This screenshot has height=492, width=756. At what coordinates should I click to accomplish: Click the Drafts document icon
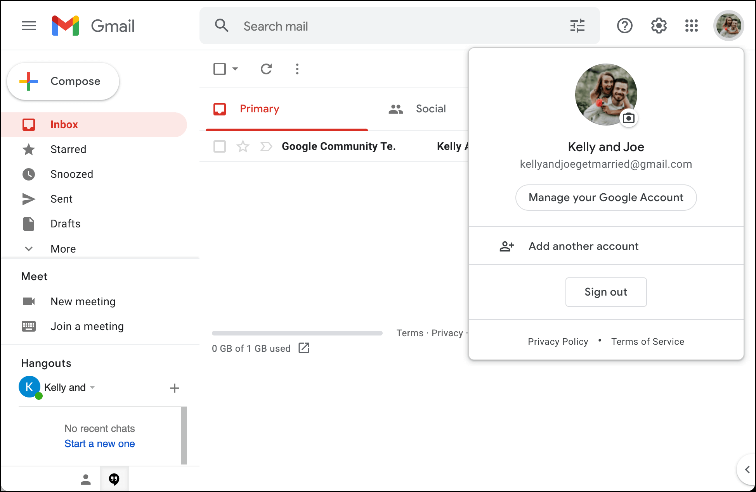pyautogui.click(x=29, y=224)
